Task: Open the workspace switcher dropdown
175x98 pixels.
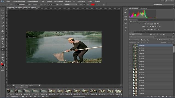Action: [164, 5]
